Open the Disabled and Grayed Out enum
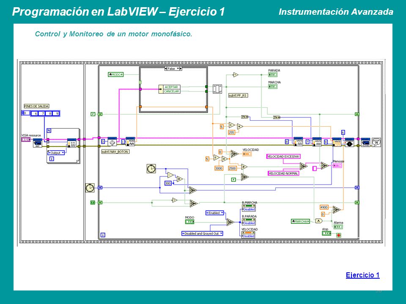The height and width of the screenshot is (304, 406). (x=202, y=233)
